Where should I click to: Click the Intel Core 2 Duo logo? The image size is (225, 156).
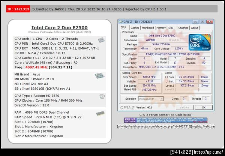tap(199, 42)
